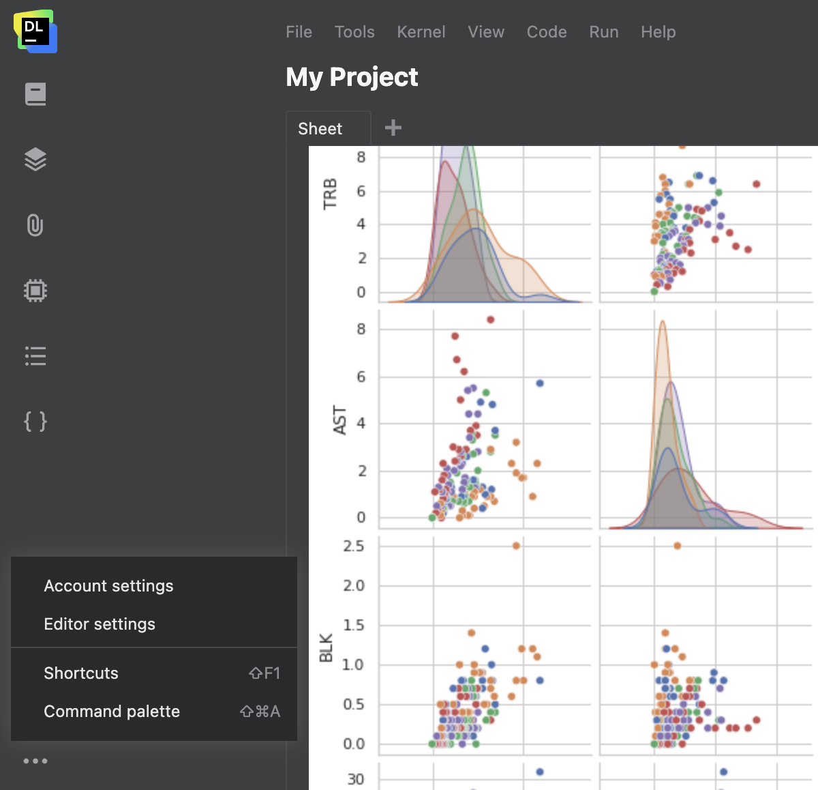
Task: Open the Run menu
Action: (x=604, y=32)
